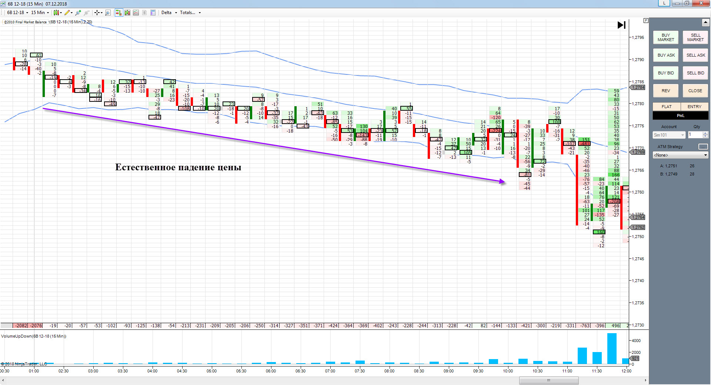Toggle the red-green line chart toolbar icon
The image size is (711, 385).
[x=136, y=13]
